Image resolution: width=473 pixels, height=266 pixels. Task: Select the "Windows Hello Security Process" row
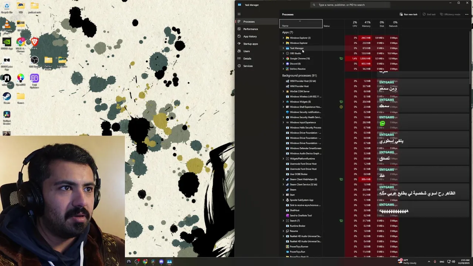(339, 127)
